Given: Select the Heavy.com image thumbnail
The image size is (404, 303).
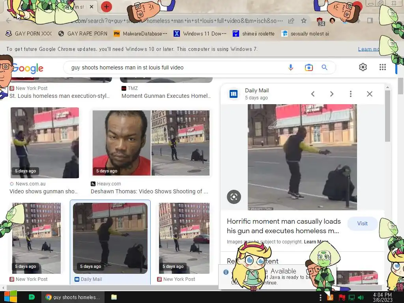Looking at the screenshot, I should point(151,143).
